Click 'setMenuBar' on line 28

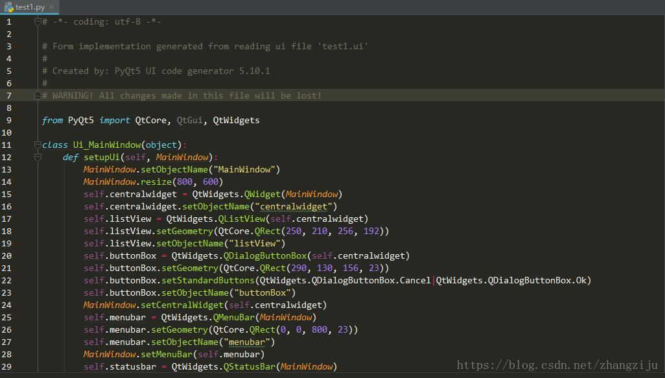(x=166, y=354)
